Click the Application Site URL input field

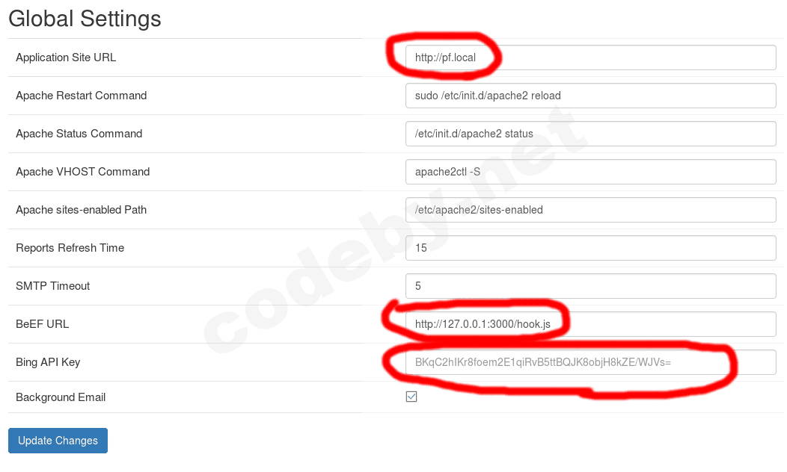590,58
